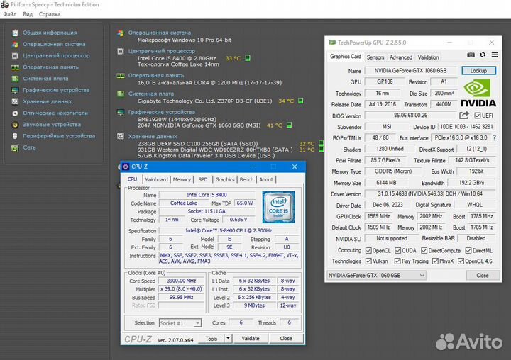Click Центральный процессор summary section icon
Image resolution: width=511 pixels, height=360 pixels.
(x=121, y=52)
